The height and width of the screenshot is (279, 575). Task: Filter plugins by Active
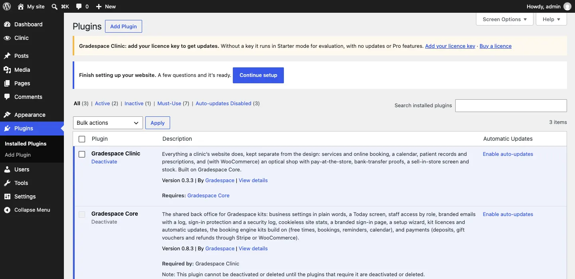[102, 103]
